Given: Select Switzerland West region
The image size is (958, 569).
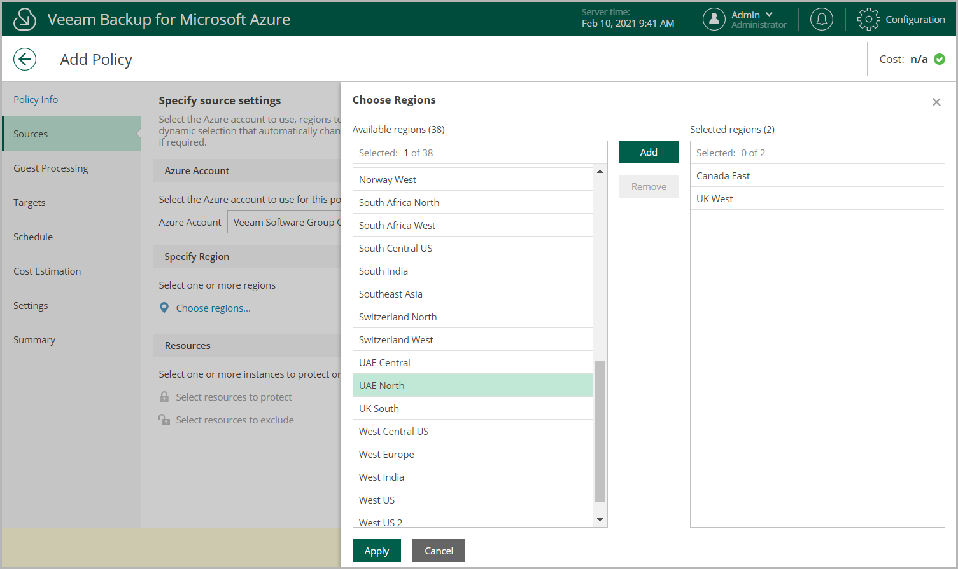Looking at the screenshot, I should 473,339.
